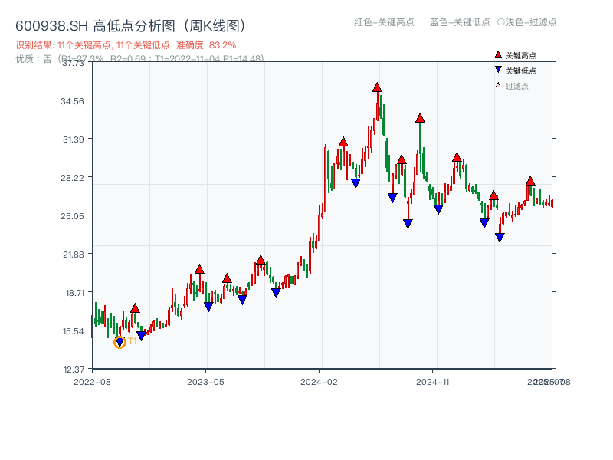This screenshot has width=613, height=460.
Task: Click the 红色-关键高点 header legend text
Action: click(384, 22)
